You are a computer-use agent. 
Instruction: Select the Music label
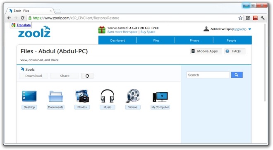(108, 107)
